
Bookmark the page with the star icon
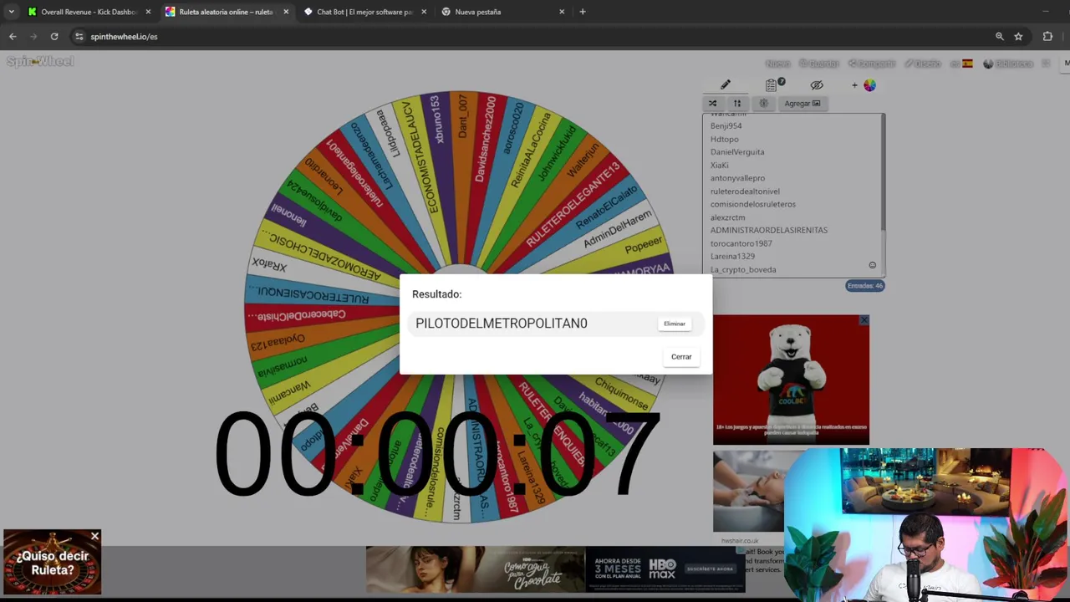click(1018, 37)
